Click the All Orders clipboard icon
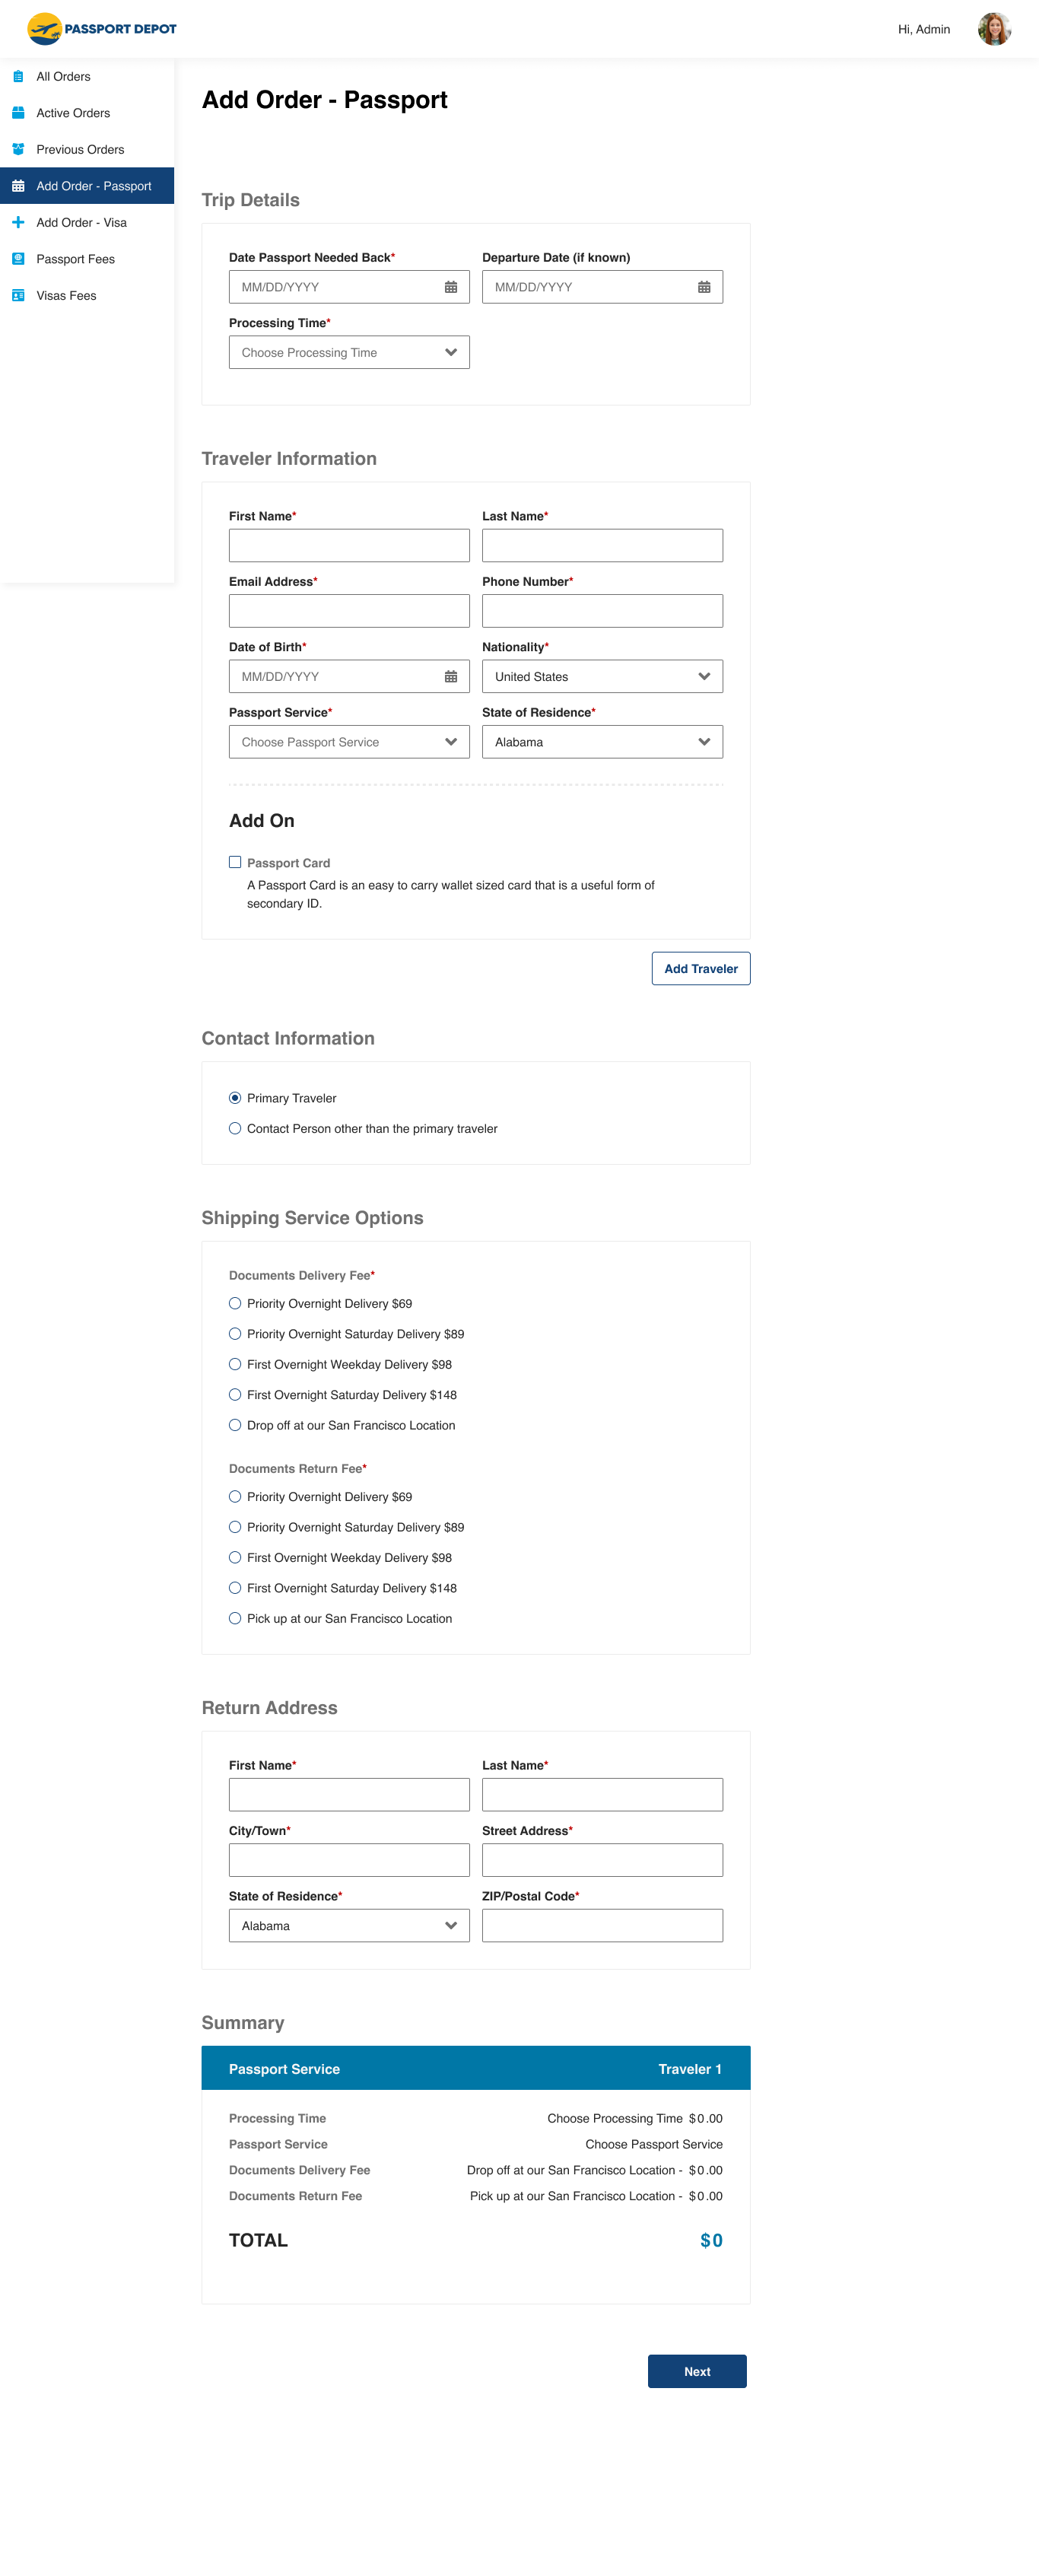 click(x=18, y=76)
